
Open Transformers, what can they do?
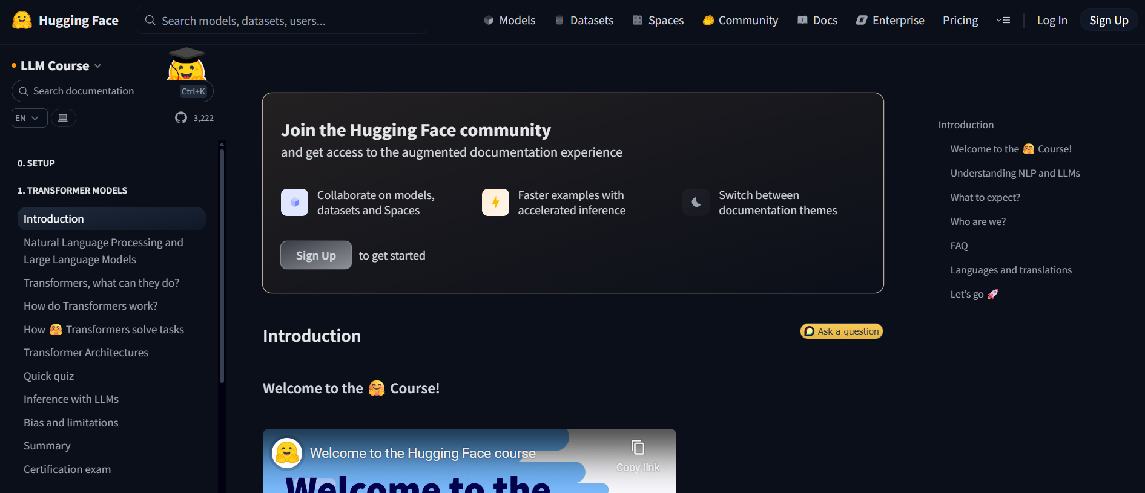pos(102,283)
